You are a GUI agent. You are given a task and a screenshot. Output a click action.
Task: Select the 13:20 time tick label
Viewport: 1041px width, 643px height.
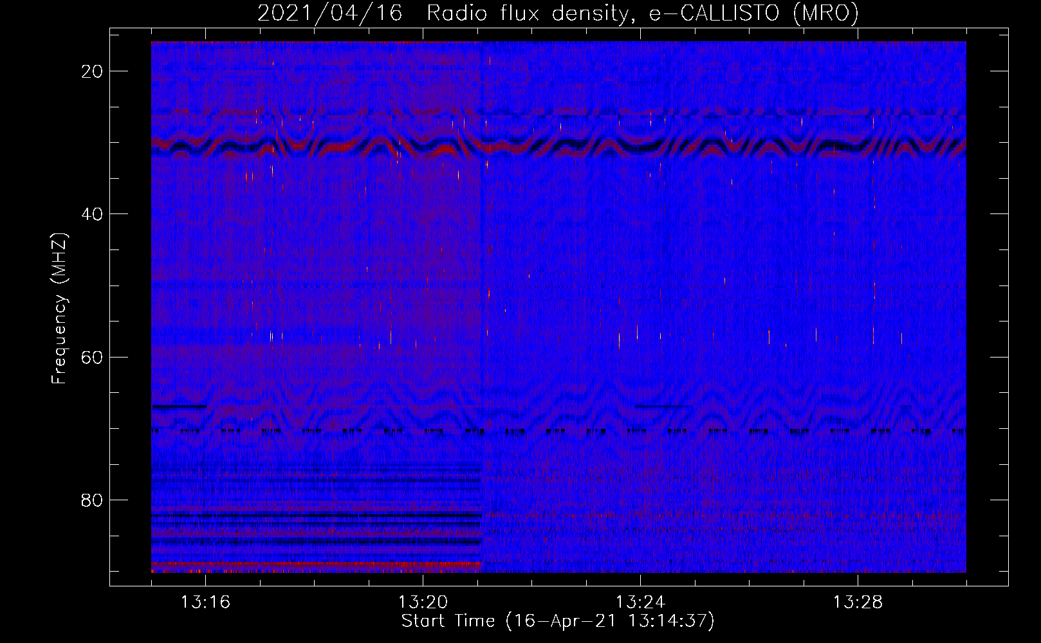(423, 602)
